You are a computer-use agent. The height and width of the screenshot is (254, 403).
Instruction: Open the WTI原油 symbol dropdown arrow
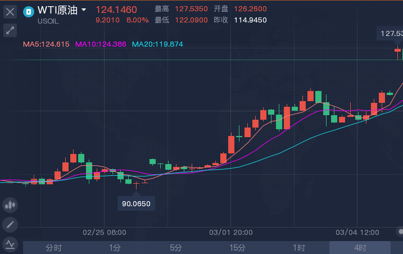[x=84, y=10]
